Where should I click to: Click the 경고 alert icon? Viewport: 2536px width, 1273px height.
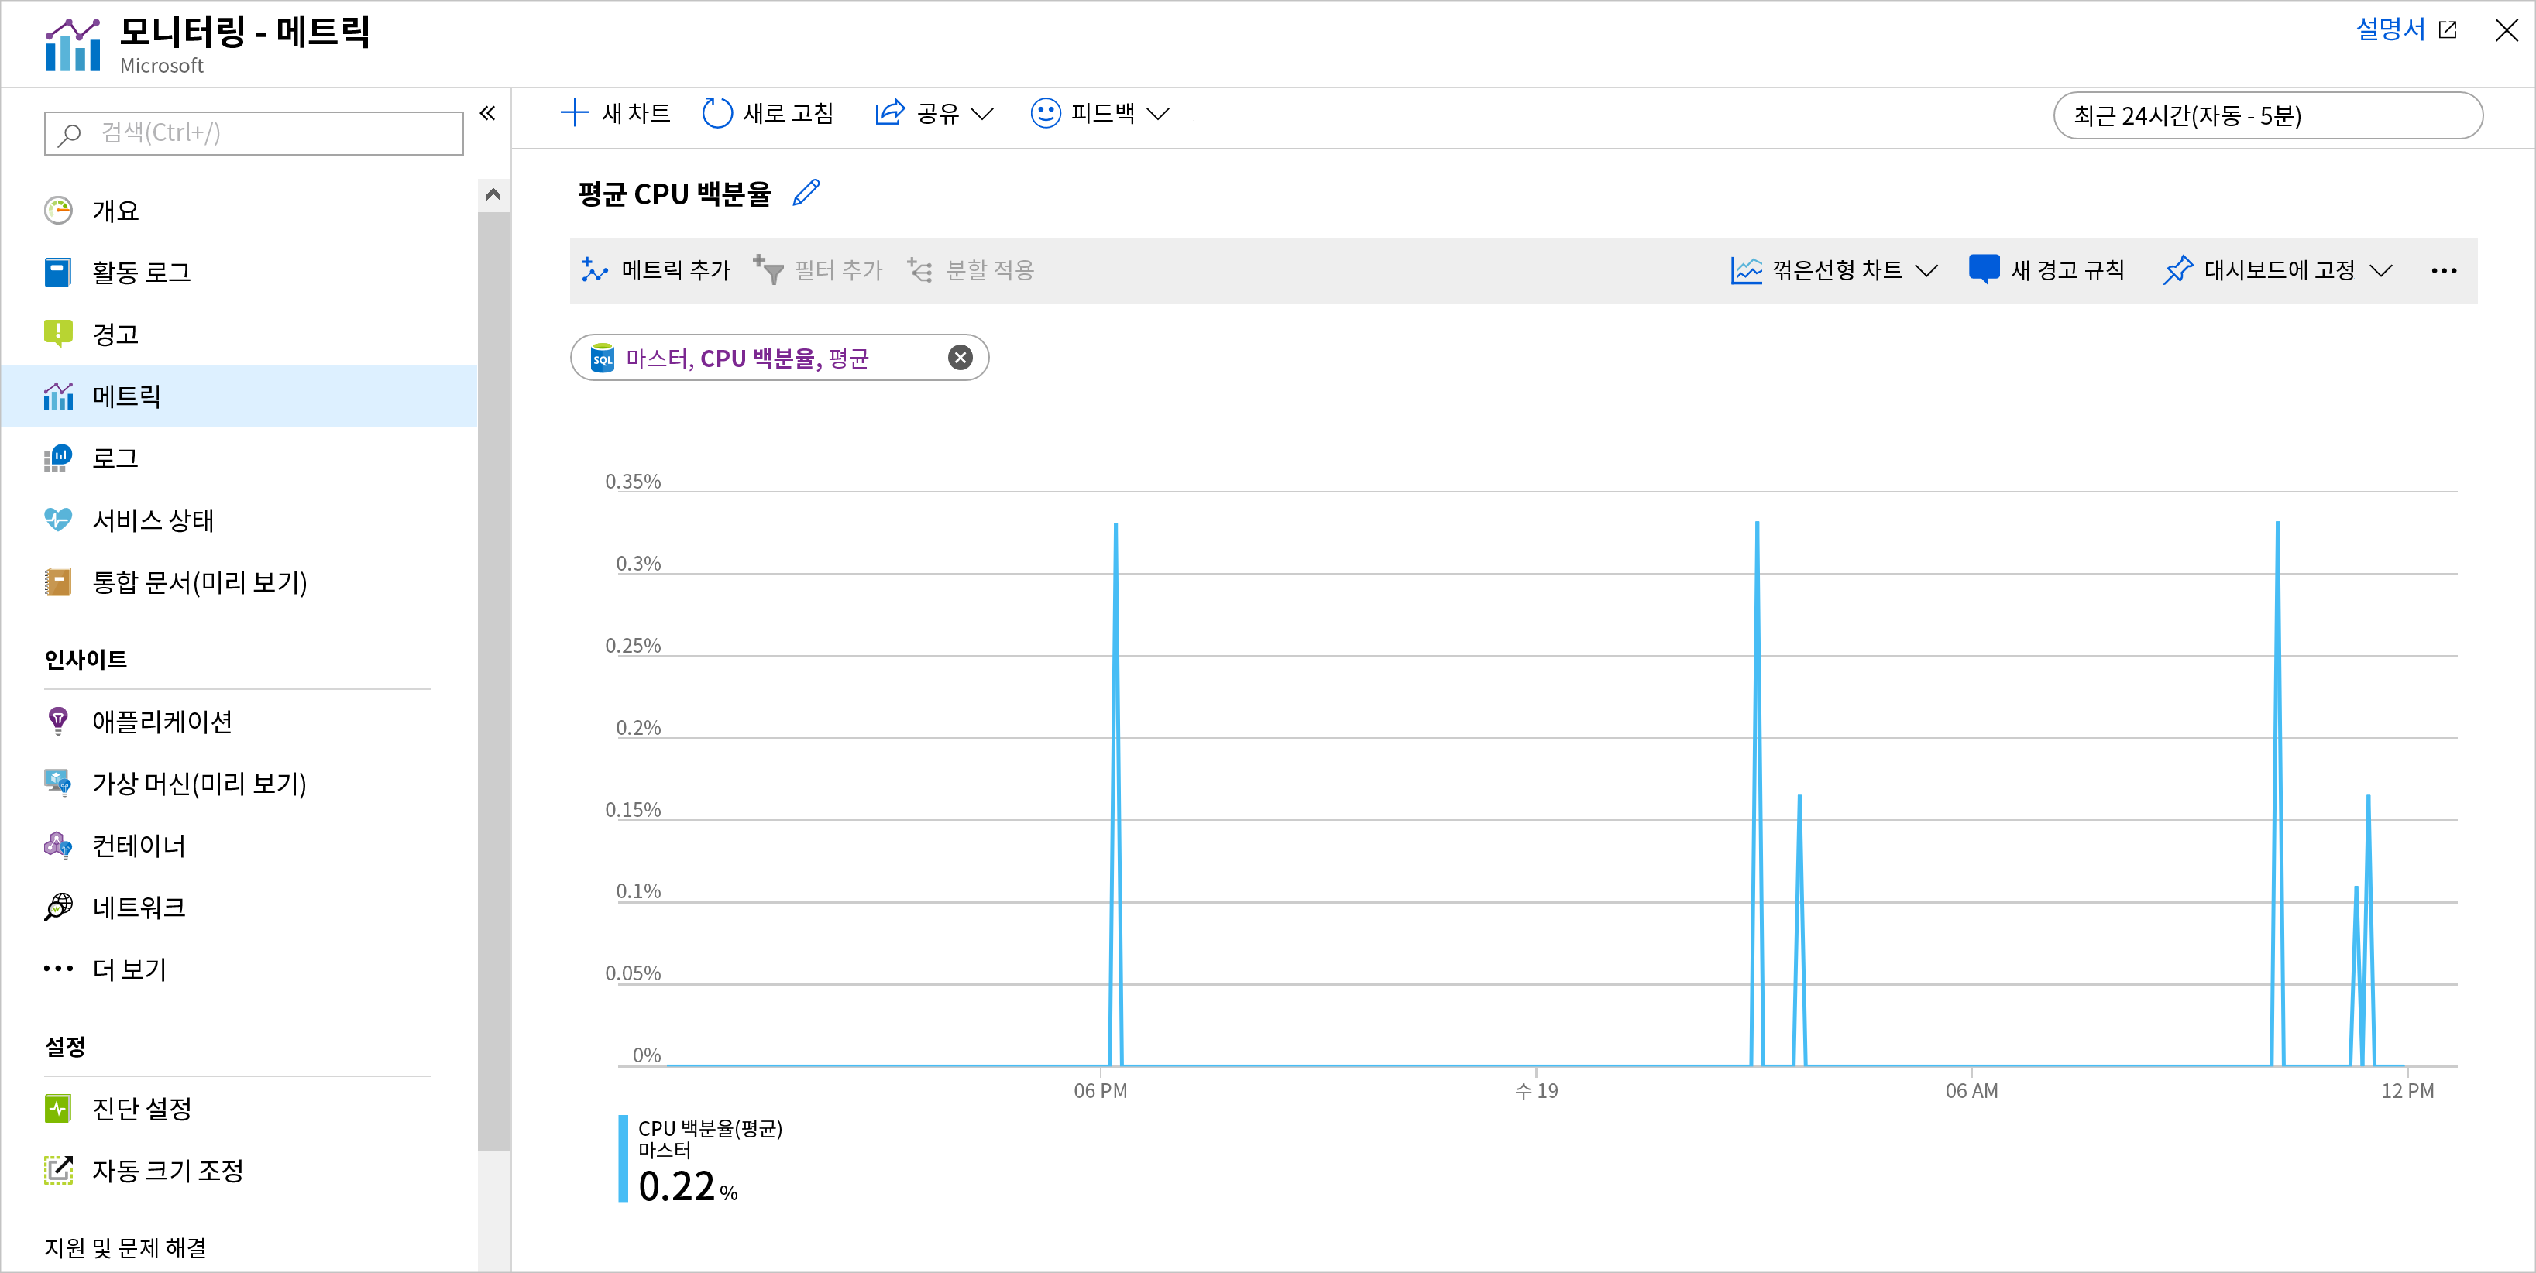click(58, 334)
